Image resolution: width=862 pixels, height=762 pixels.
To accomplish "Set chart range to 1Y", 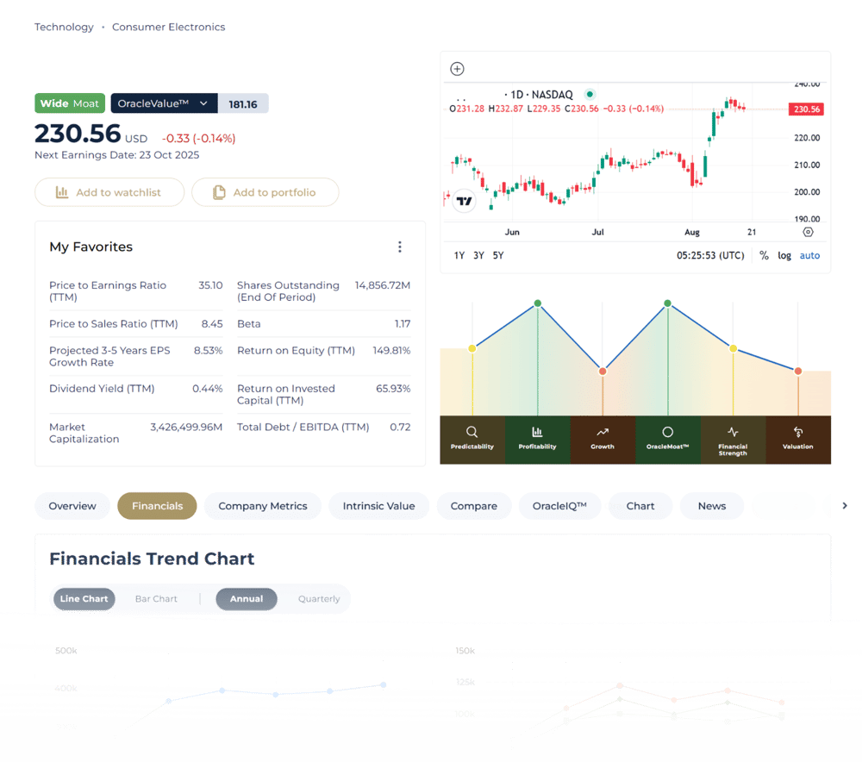I will tap(459, 255).
